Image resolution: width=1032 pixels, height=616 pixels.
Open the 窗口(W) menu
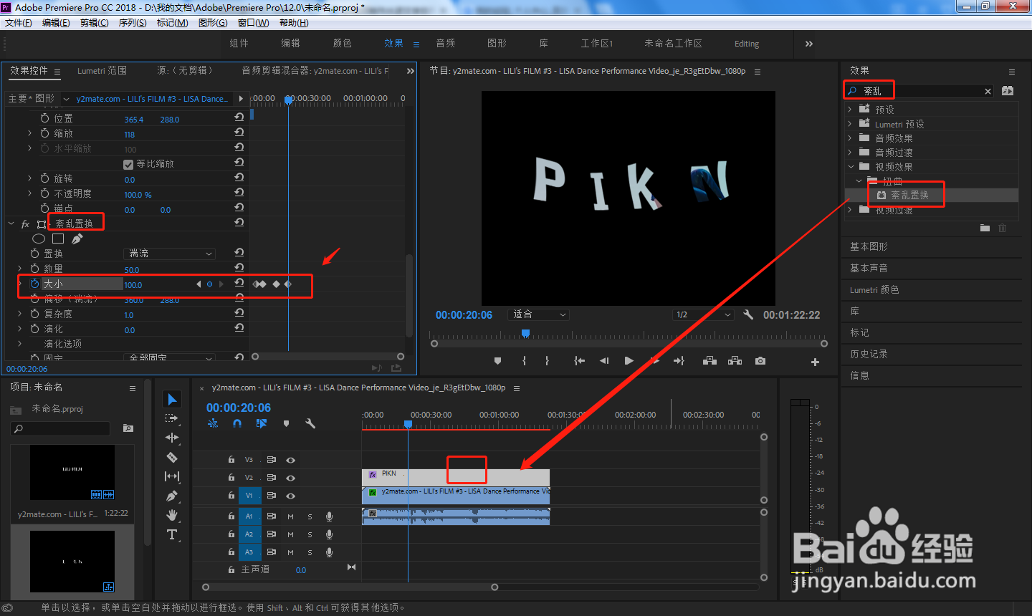(253, 23)
